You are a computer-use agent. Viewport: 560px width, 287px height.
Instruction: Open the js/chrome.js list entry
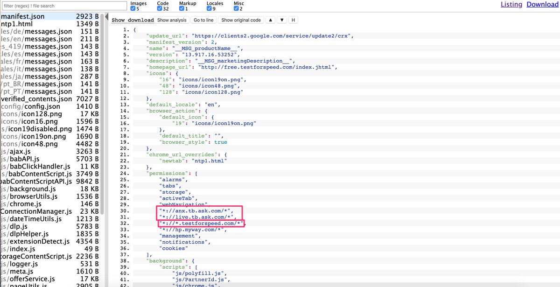click(x=49, y=204)
